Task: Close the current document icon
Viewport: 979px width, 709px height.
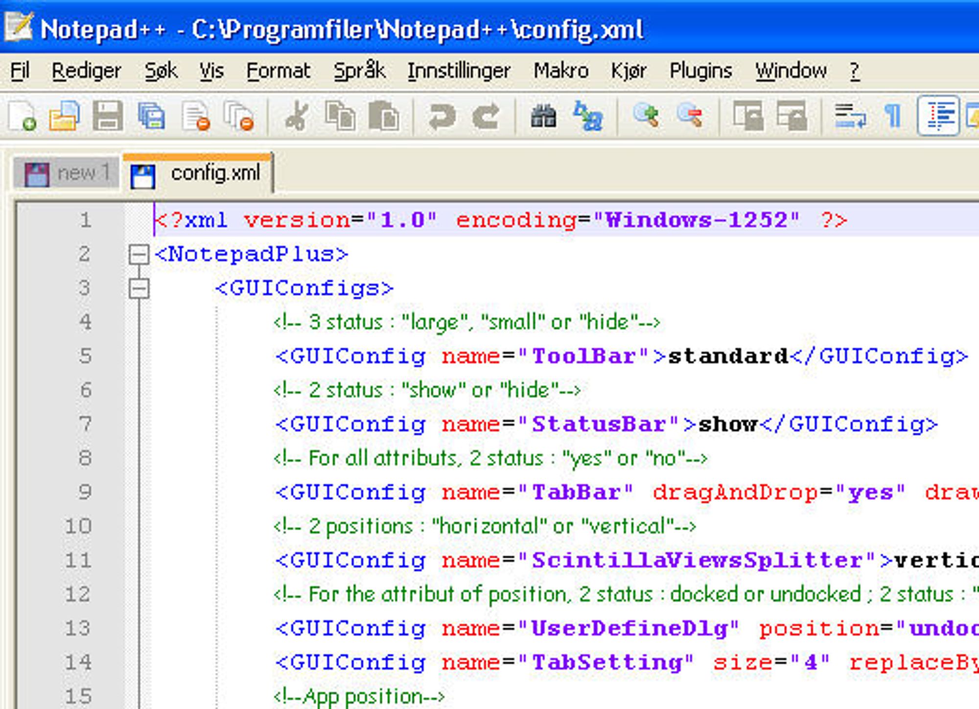Action: (x=196, y=116)
